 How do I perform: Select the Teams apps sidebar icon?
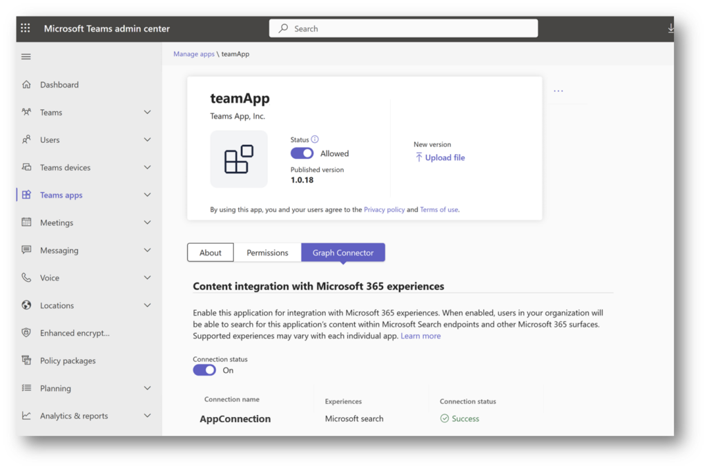[x=26, y=195]
